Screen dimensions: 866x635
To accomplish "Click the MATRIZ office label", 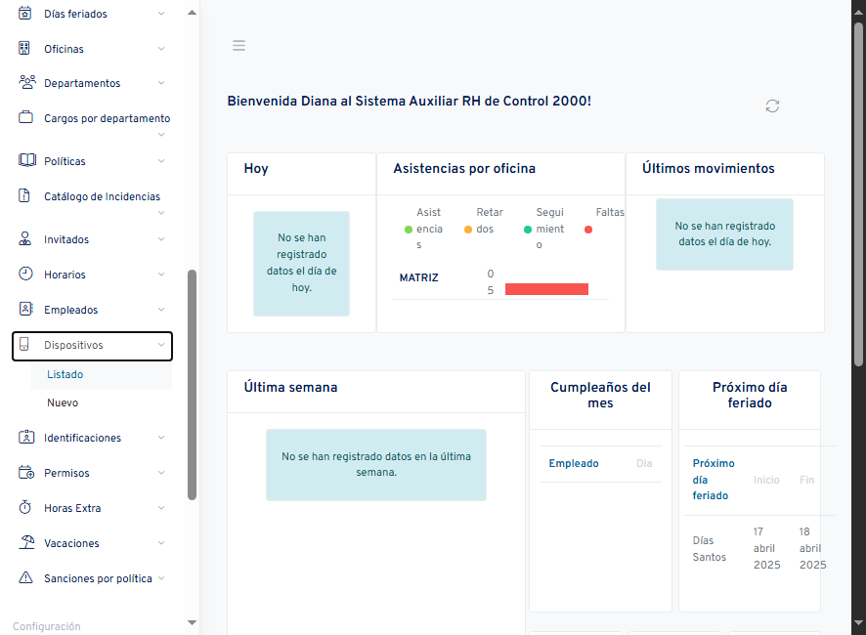I will pyautogui.click(x=418, y=277).
